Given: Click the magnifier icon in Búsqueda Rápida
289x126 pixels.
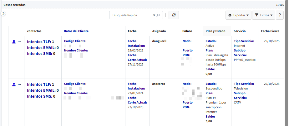Looking at the screenshot, I should pos(158,15).
